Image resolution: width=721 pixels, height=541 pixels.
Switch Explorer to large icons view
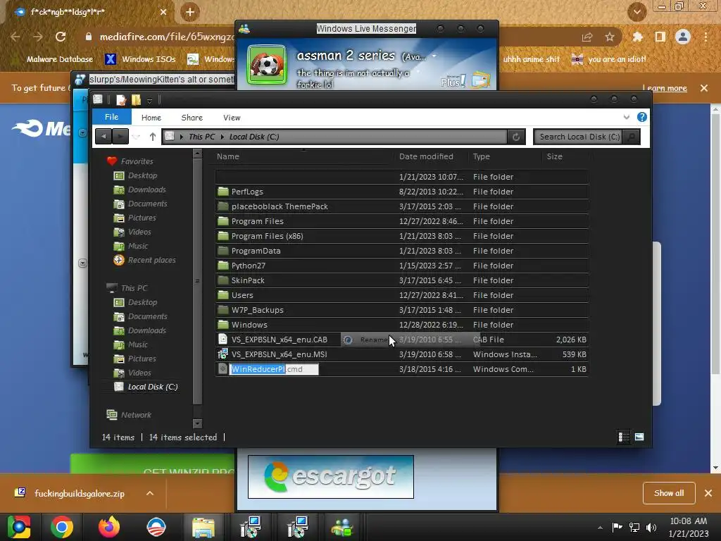(639, 437)
